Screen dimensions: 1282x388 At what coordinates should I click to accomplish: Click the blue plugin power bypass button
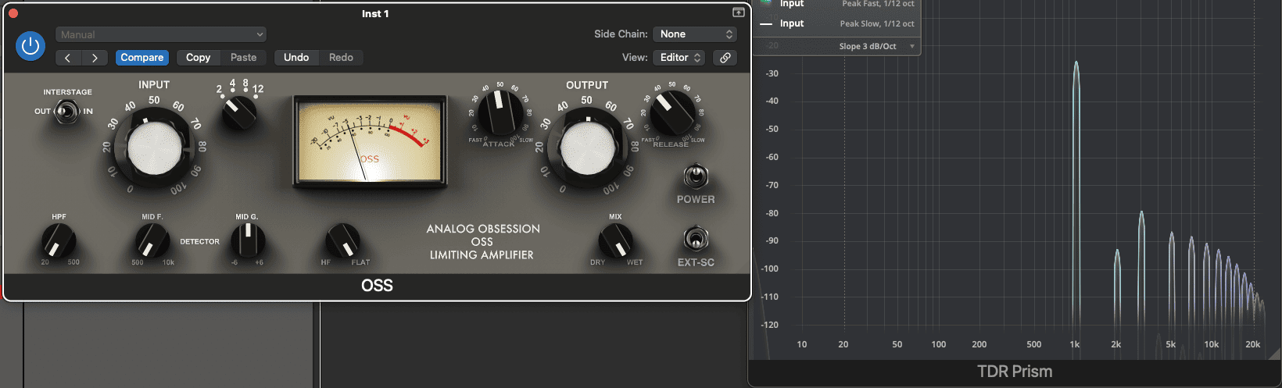click(30, 46)
